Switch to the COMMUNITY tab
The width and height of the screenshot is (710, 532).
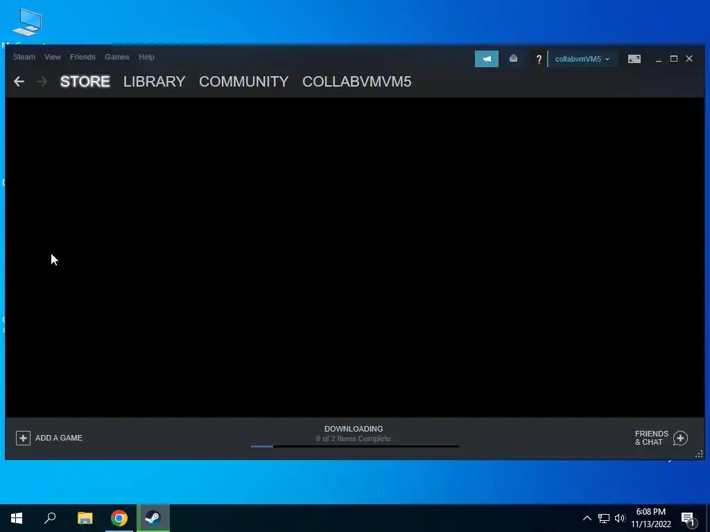click(243, 82)
